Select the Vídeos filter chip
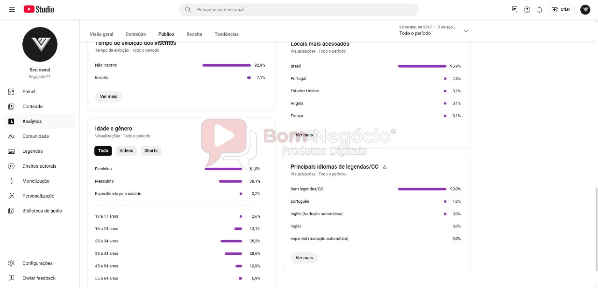Viewport: 598px width, 288px height. (126, 151)
